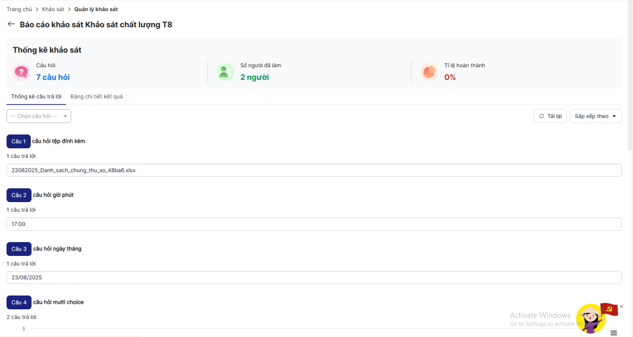Switch to Thống kê câu trả lời tab
This screenshot has width=633, height=337.
[36, 97]
